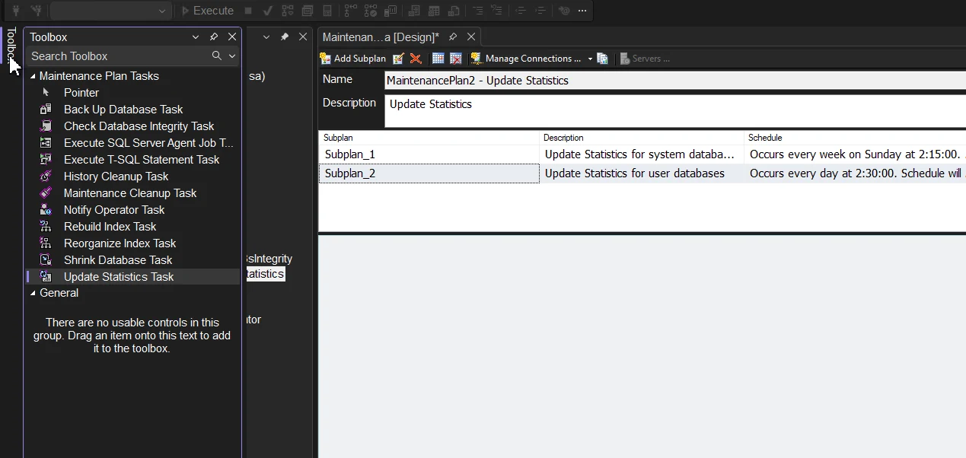Toggle auto-hide pin on the Toolbox panel
Image resolution: width=966 pixels, height=458 pixels.
point(212,37)
